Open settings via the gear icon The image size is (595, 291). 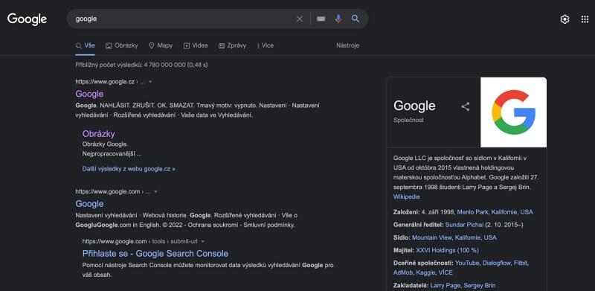click(565, 19)
